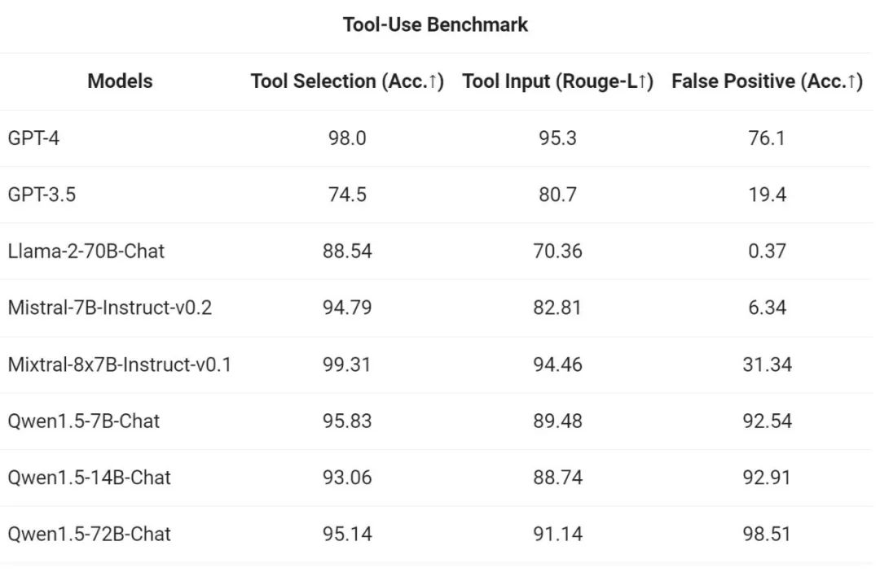The image size is (880, 572).
Task: Select the GPT-4 model name
Action: (x=33, y=138)
